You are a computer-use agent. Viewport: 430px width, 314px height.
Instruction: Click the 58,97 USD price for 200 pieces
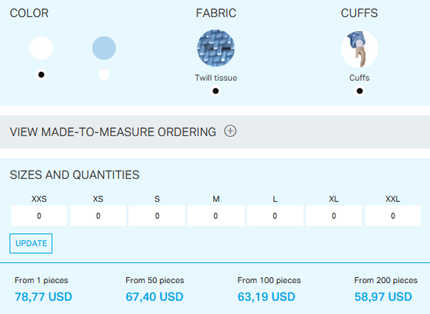[x=383, y=297]
